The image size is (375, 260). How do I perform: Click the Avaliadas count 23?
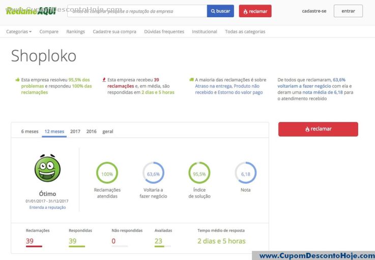coord(158,241)
